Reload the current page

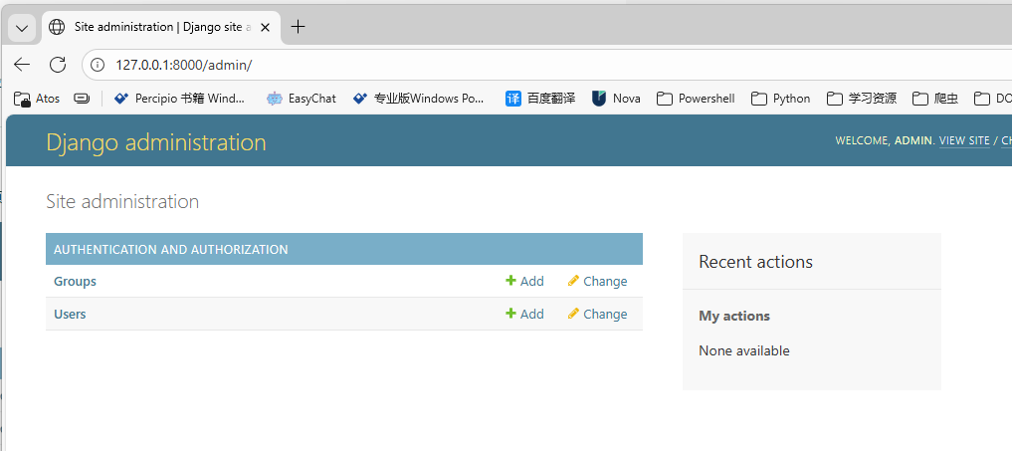(x=58, y=64)
